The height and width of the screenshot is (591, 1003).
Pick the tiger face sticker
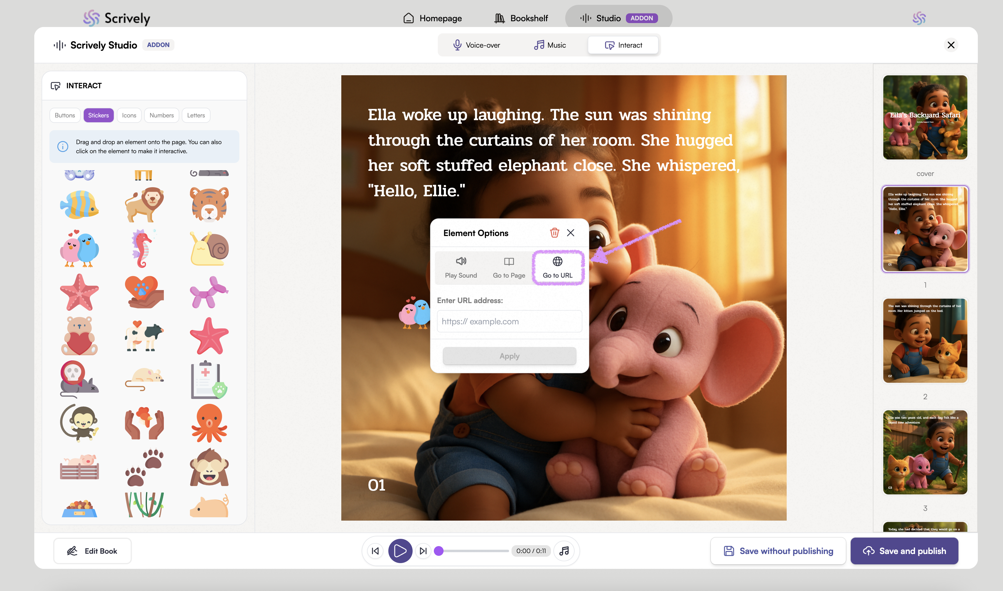[209, 204]
